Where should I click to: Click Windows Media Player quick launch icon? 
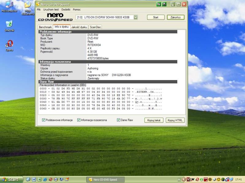56,179
